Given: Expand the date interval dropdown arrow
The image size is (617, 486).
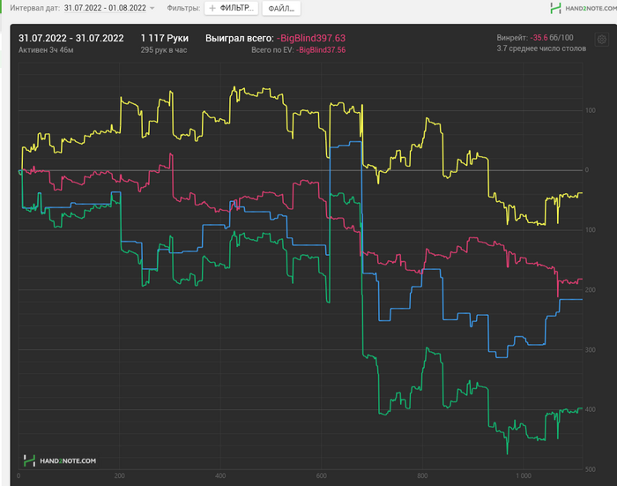Looking at the screenshot, I should (x=152, y=8).
